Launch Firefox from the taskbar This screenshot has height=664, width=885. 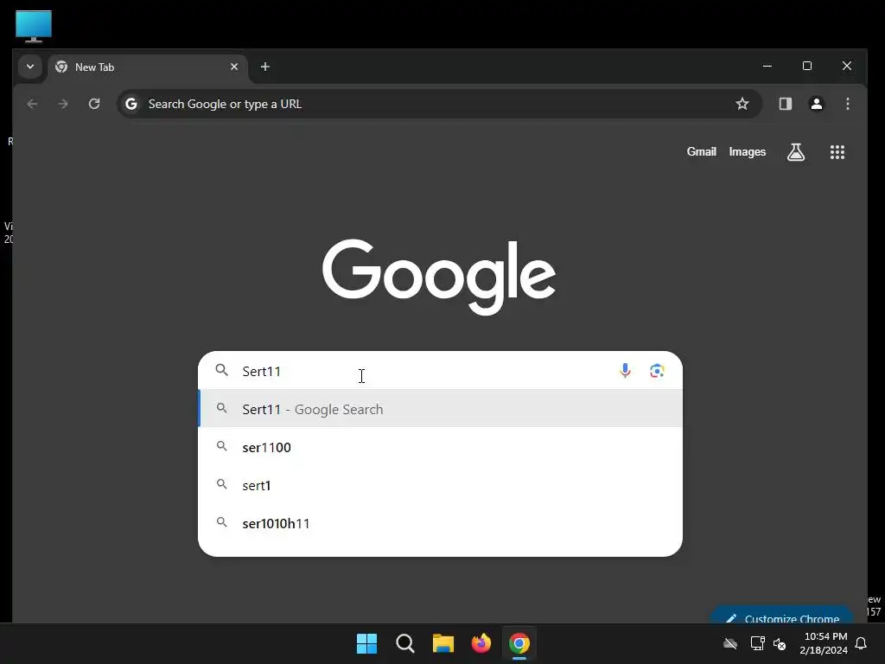(481, 643)
